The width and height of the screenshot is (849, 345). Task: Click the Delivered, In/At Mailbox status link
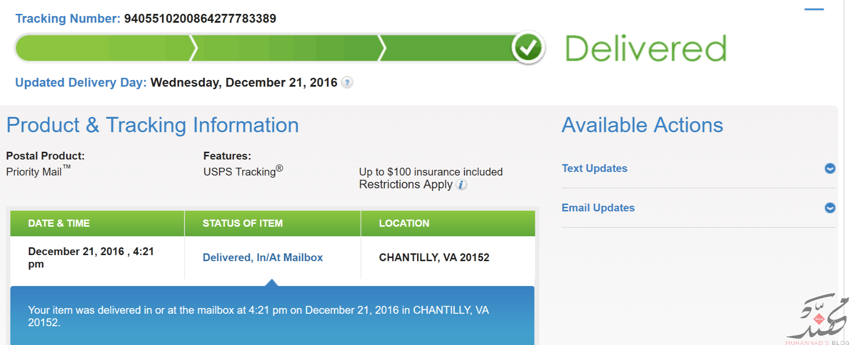point(263,258)
